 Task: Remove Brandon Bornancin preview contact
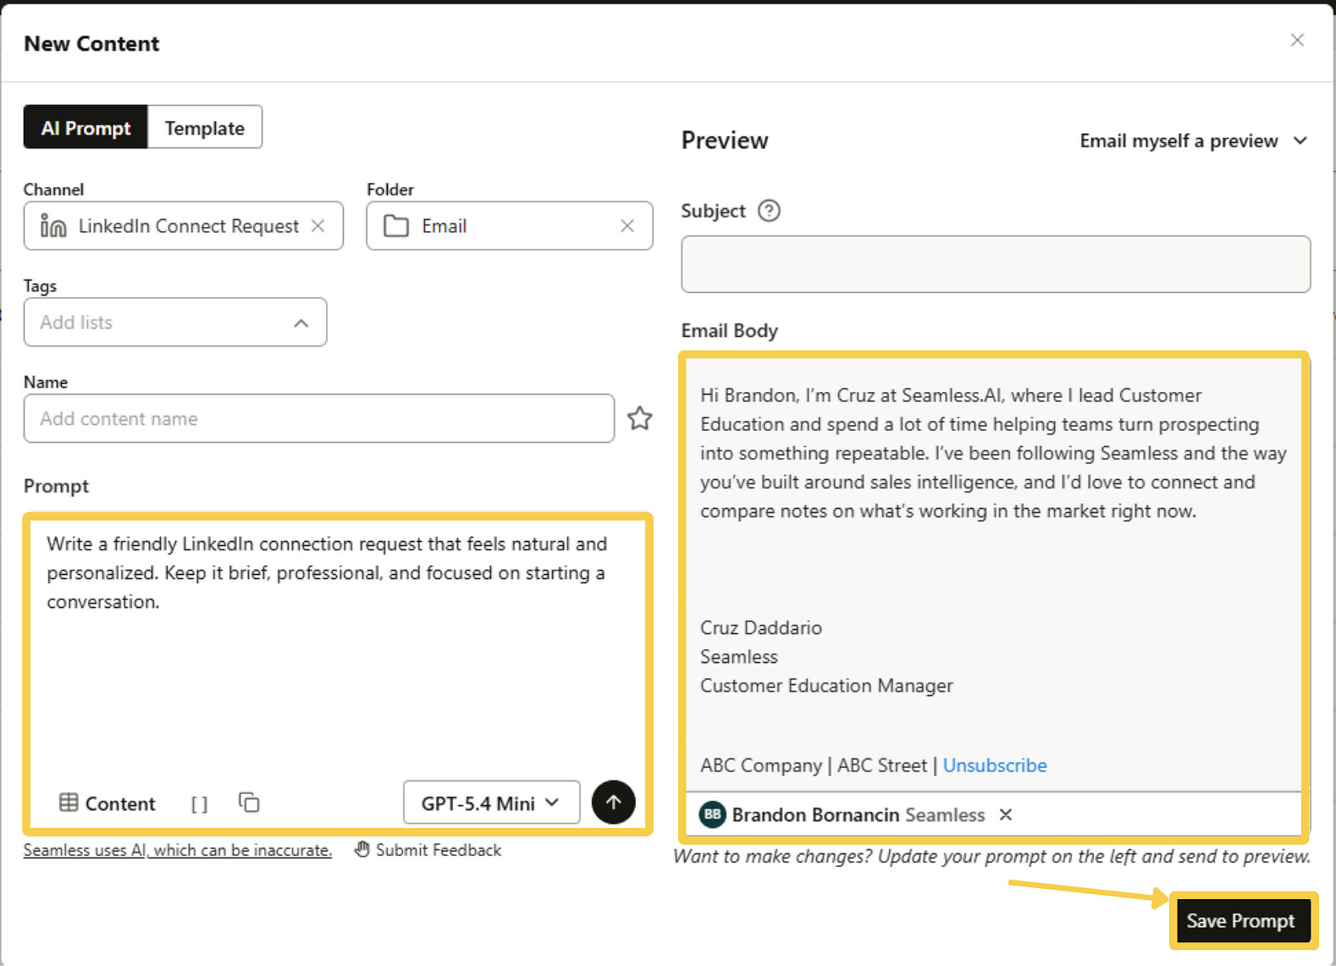1006,814
